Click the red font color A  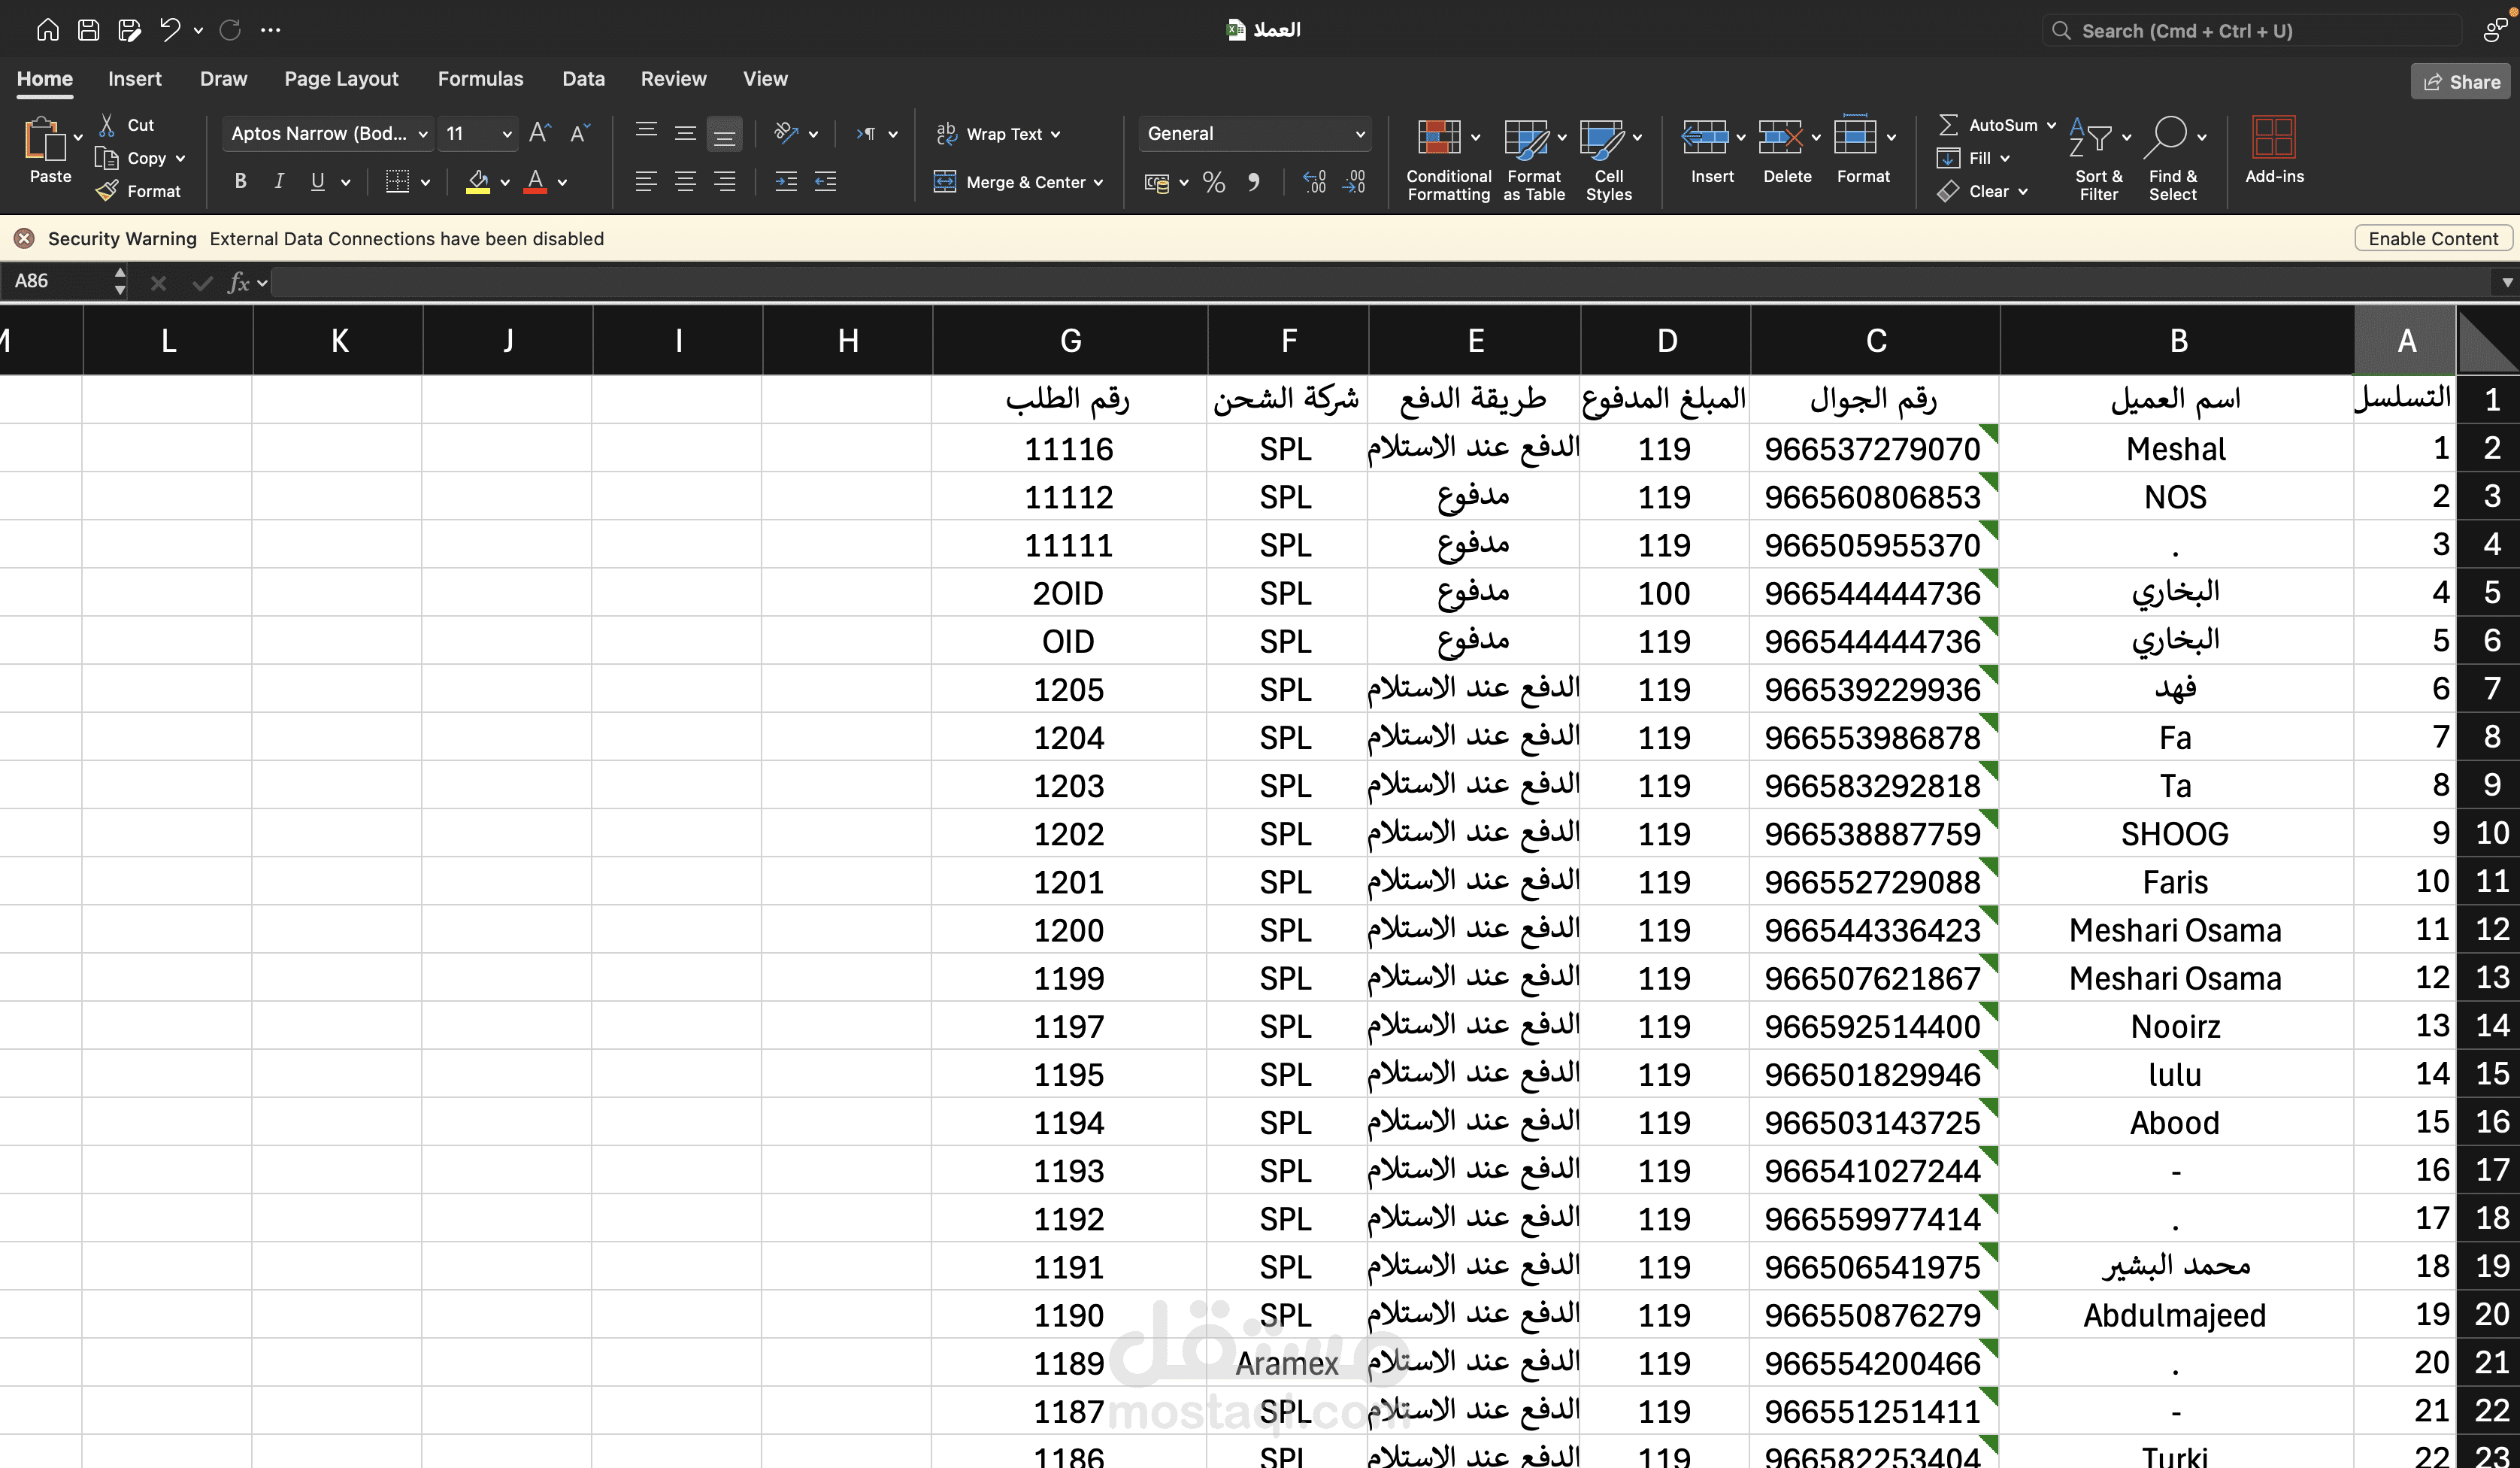[x=535, y=181]
